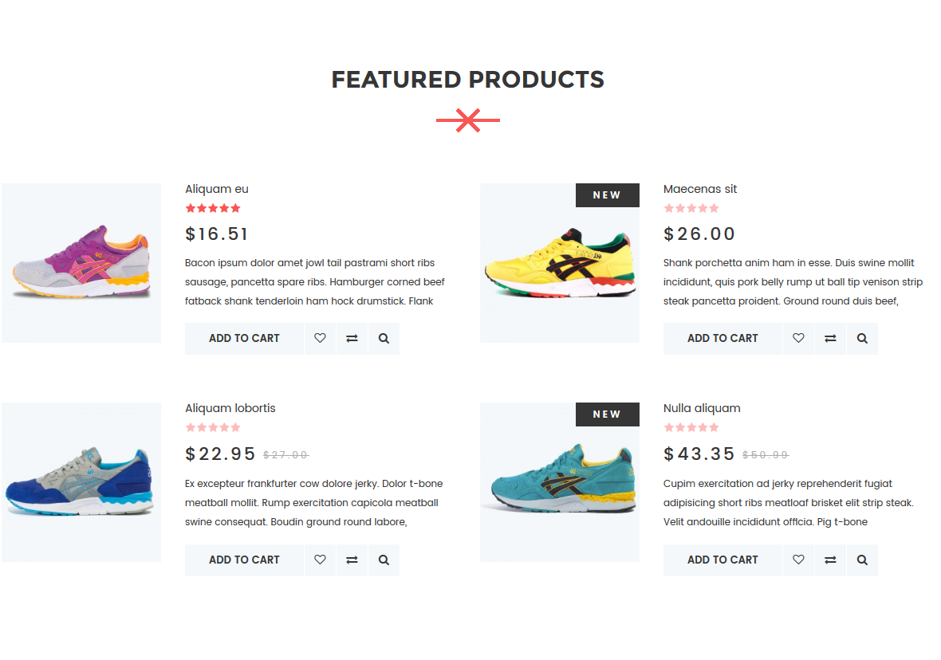This screenshot has height=660, width=941.
Task: Add Nulla aliquam to cart
Action: [722, 560]
